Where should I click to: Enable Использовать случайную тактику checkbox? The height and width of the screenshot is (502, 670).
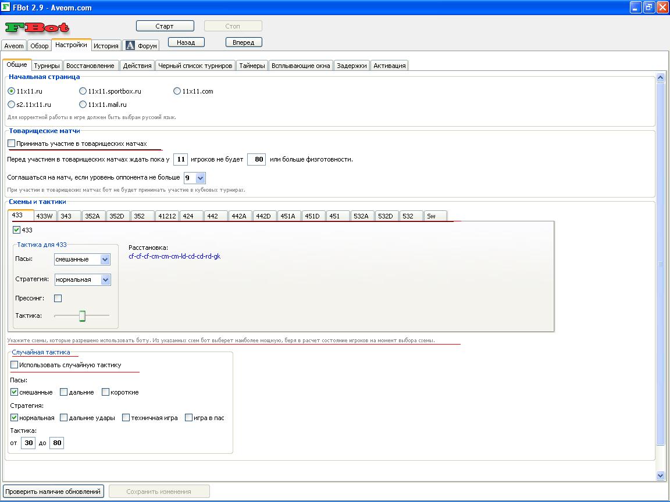(x=15, y=365)
